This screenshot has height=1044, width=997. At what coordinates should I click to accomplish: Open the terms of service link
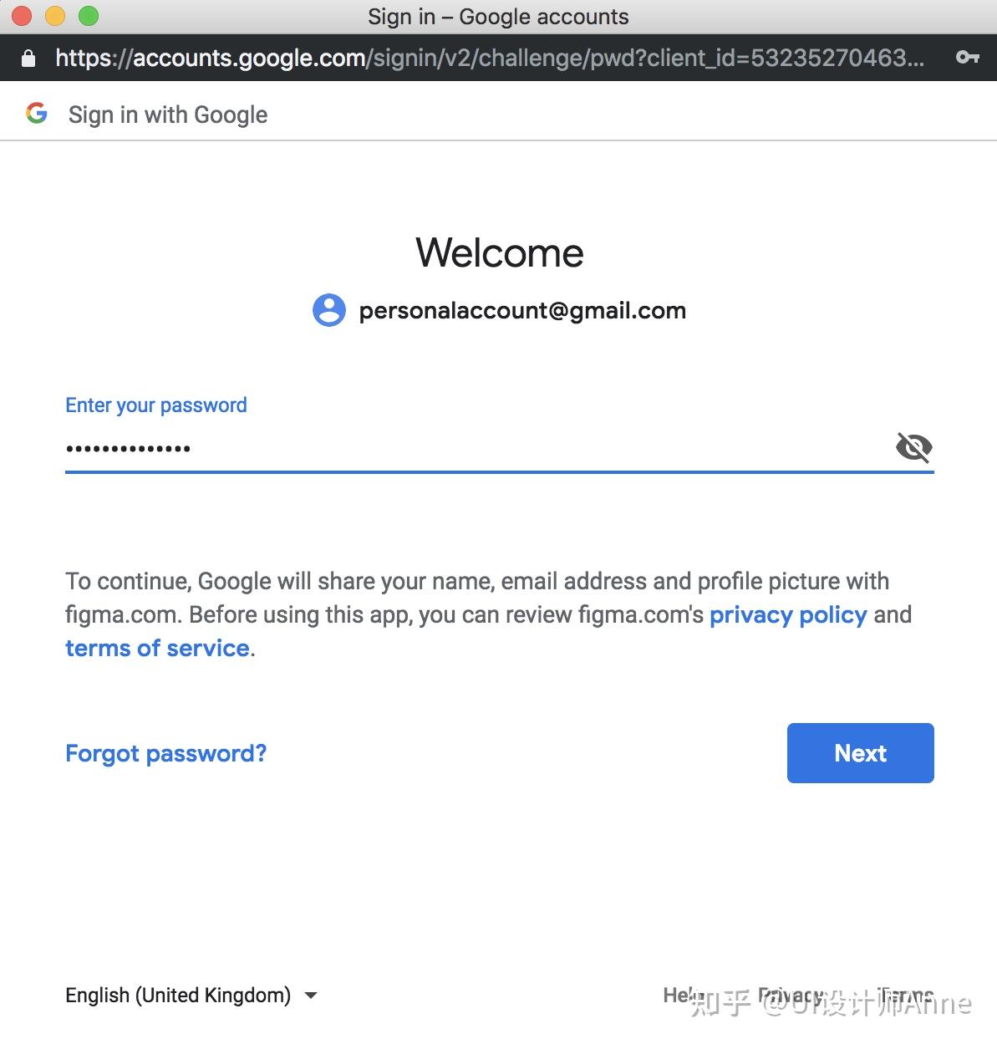pyautogui.click(x=157, y=649)
